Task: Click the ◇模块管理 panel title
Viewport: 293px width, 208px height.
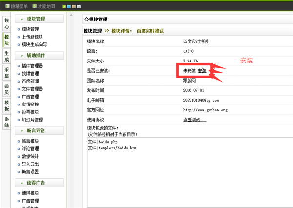Action: tap(96, 19)
